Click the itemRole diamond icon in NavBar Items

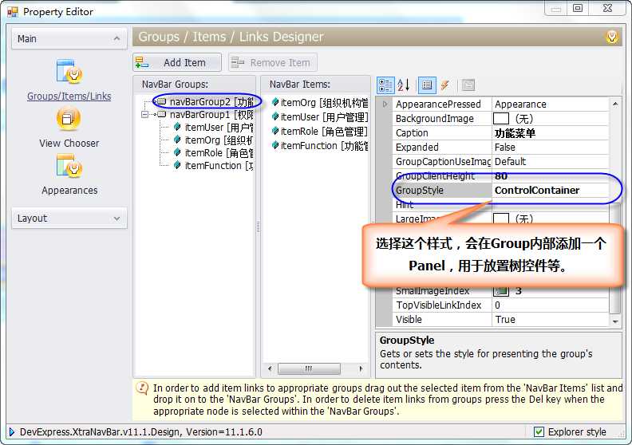[x=275, y=132]
